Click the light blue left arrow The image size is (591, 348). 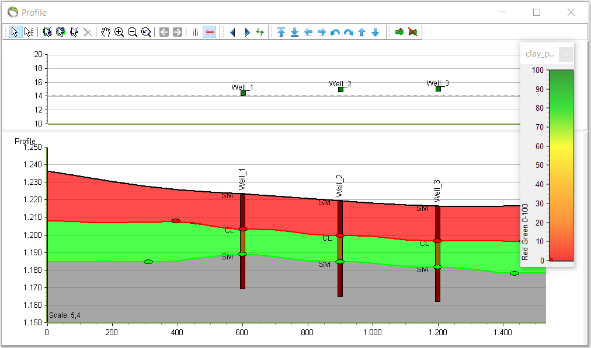pyautogui.click(x=308, y=32)
